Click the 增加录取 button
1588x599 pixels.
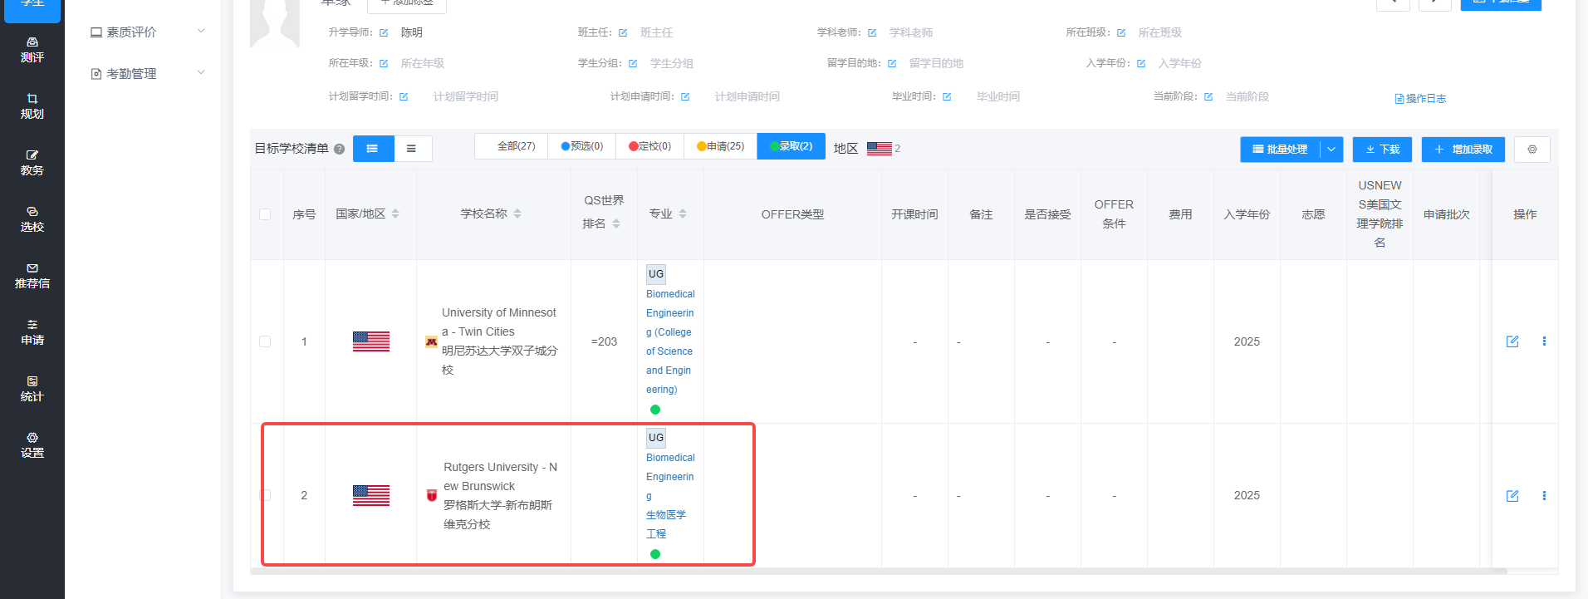tap(1463, 150)
